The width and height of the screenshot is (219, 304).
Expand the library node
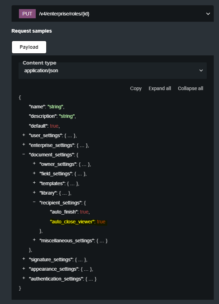click(x=34, y=192)
